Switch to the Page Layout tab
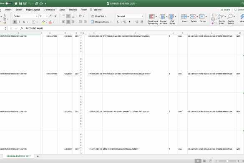 pos(33,10)
